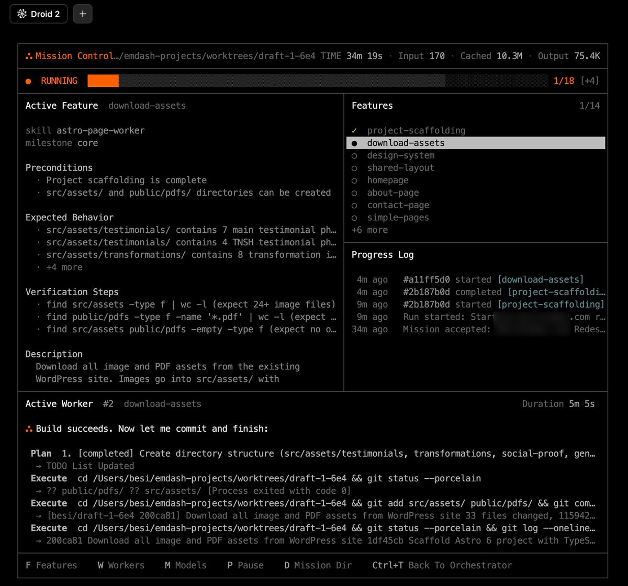
Task: Click the 'Mission accepted' log entry
Action: [x=478, y=330]
